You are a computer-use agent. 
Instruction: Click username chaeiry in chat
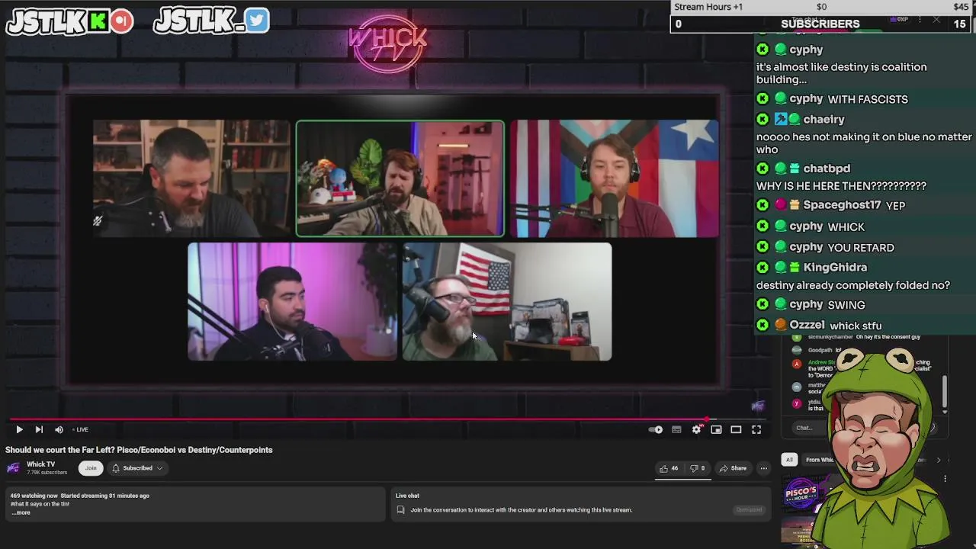point(823,119)
